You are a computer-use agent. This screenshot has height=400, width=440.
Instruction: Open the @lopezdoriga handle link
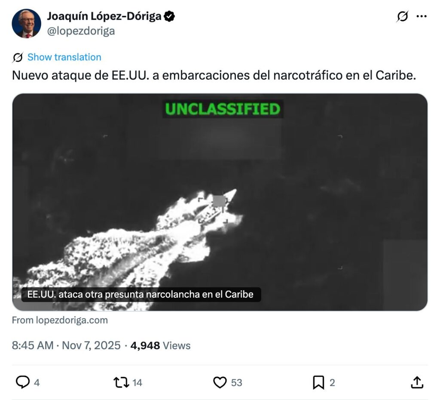[81, 31]
